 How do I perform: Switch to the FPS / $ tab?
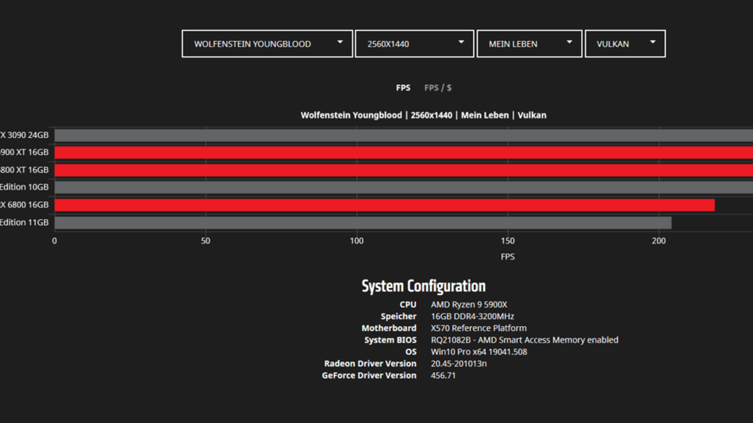438,88
